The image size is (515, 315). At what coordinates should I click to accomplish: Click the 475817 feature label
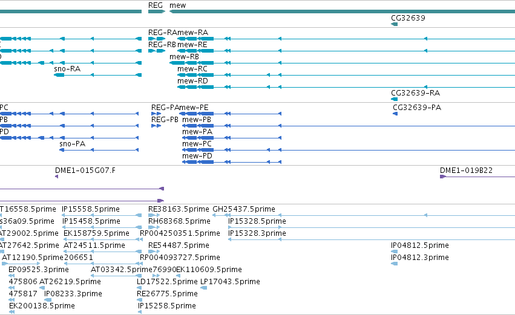tap(23, 294)
